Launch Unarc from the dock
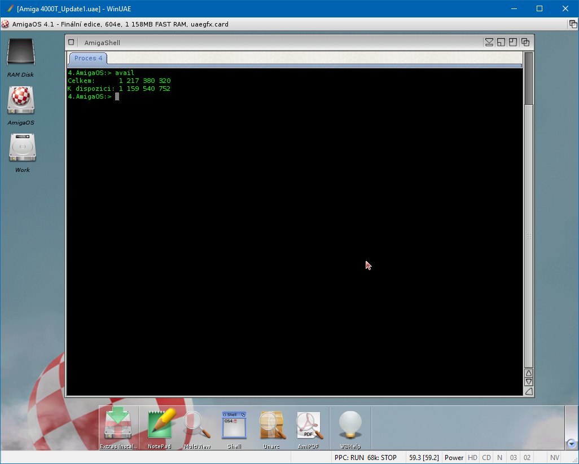 click(x=271, y=425)
